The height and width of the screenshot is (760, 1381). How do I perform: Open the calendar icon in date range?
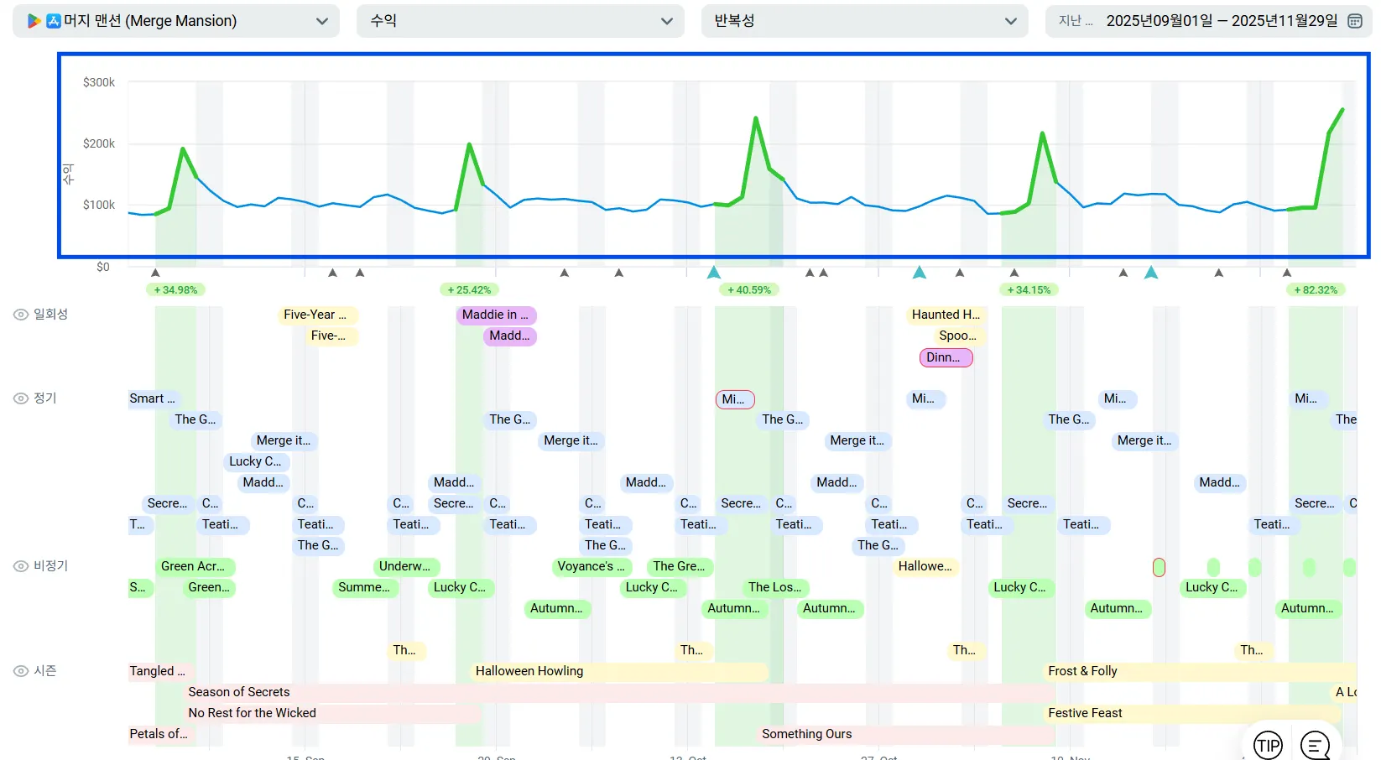[x=1355, y=21]
